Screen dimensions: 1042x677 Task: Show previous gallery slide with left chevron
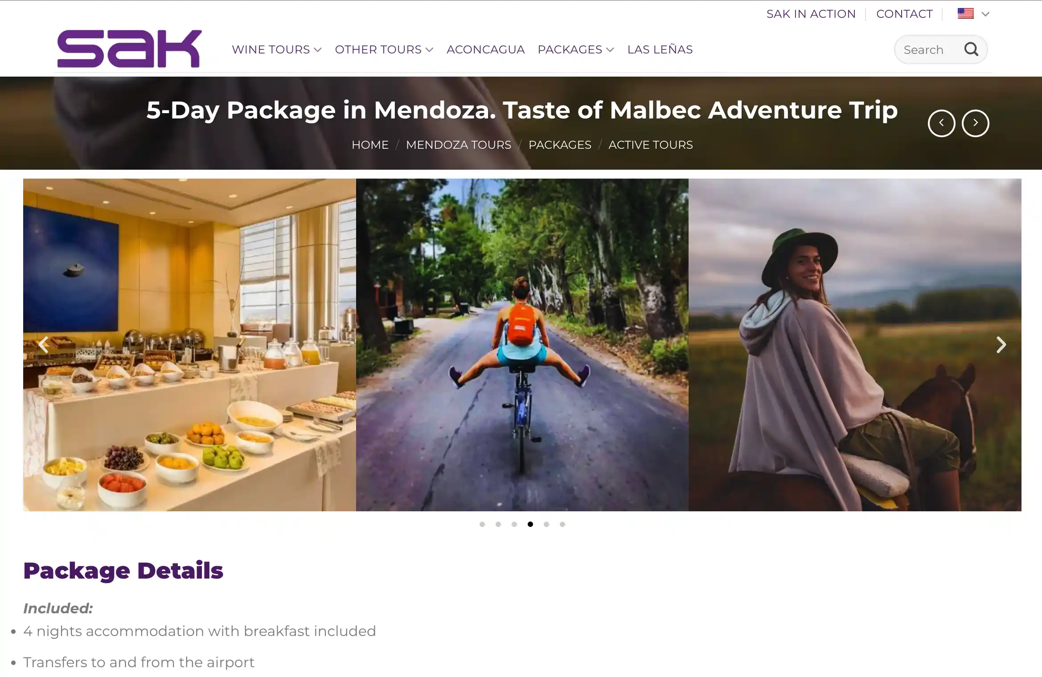(x=43, y=344)
